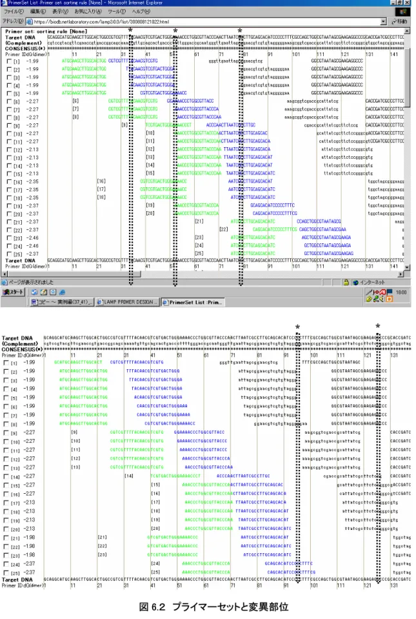The width and height of the screenshot is (416, 619).
Task: Check primer set [8] in the lower list
Action: (x=6, y=424)
